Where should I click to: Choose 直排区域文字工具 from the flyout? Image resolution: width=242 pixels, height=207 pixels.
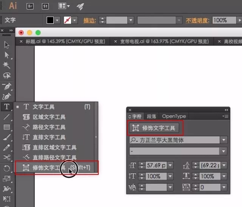pos(54,147)
